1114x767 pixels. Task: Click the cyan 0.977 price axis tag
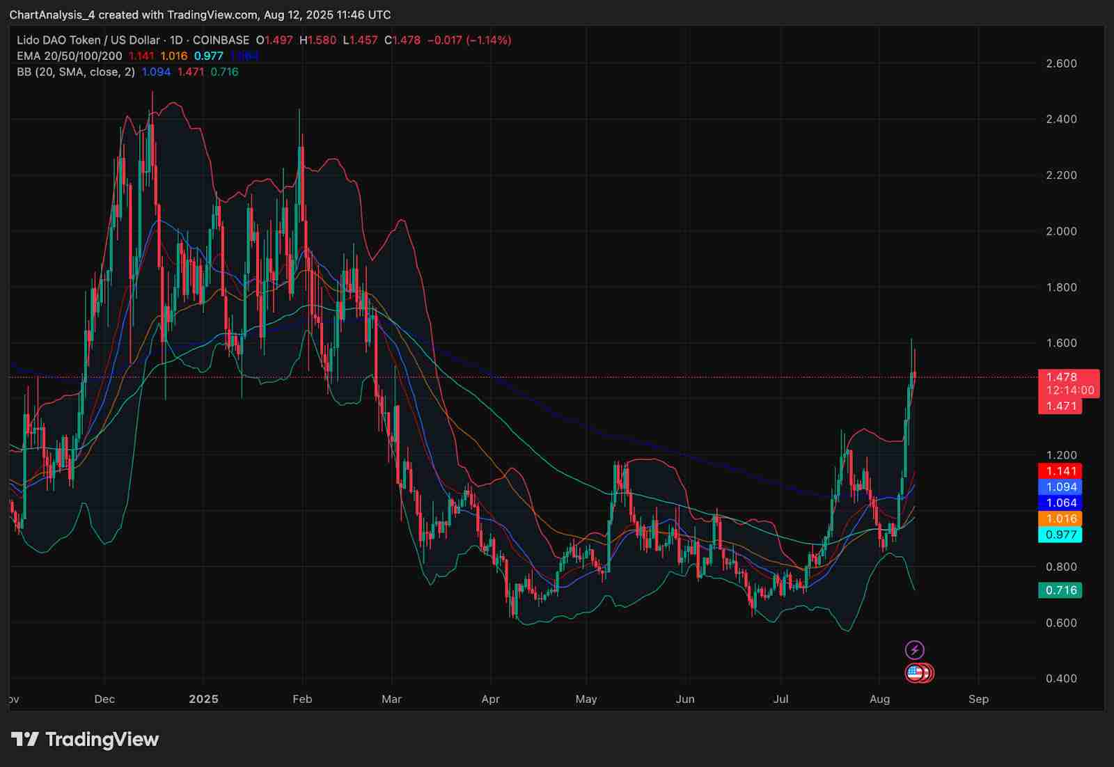[x=1060, y=535]
